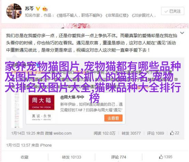Screen dimensions: 189x162
Task: Click 转发 30577 on the reposted post
Action: click(131, 133)
